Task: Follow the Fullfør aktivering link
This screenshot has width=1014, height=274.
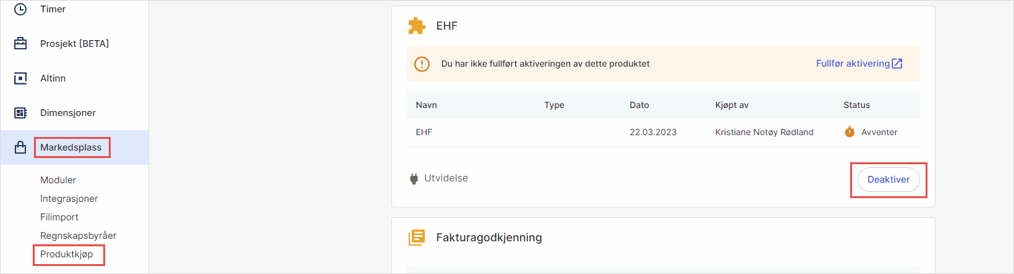Action: [x=853, y=64]
